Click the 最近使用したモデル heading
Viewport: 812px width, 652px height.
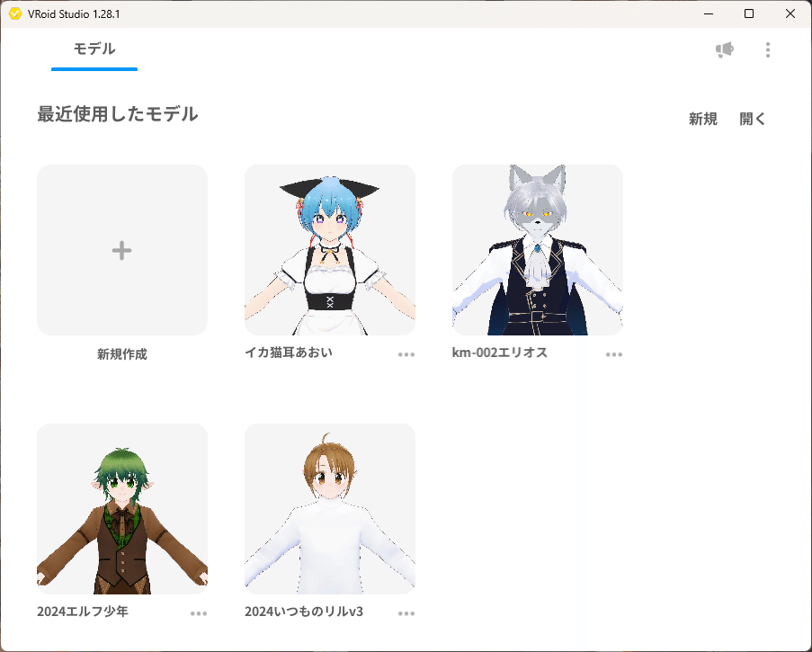tap(118, 114)
